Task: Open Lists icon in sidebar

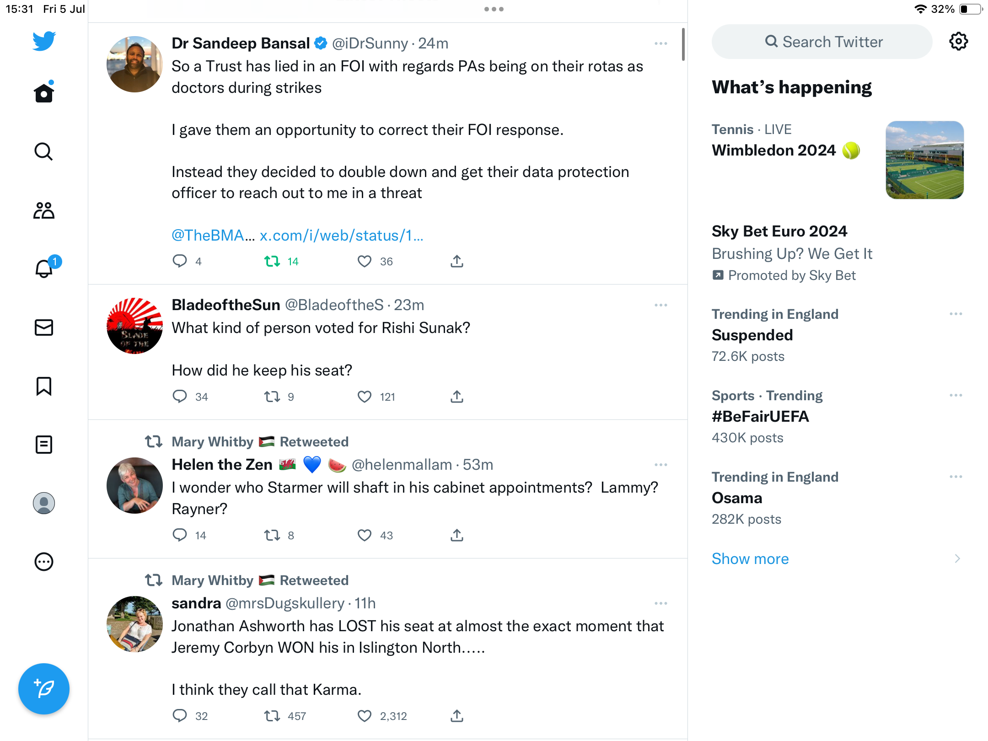Action: click(x=44, y=445)
